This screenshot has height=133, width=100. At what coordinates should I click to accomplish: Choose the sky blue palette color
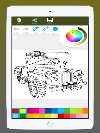pyautogui.click(x=61, y=111)
